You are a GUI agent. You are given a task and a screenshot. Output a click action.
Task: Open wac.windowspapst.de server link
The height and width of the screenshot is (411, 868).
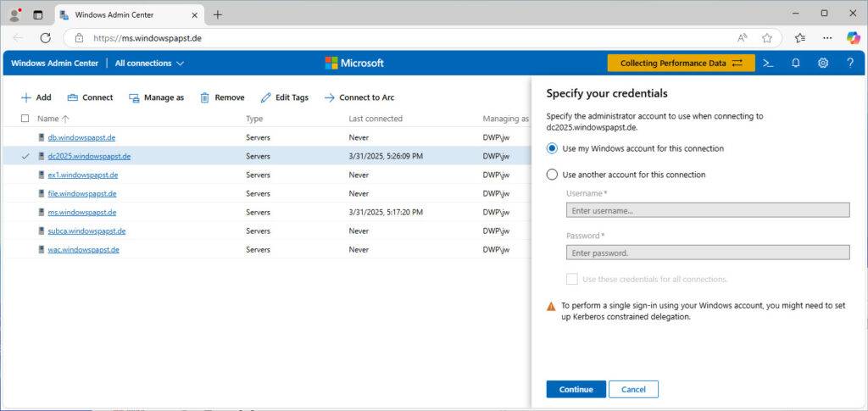point(83,250)
